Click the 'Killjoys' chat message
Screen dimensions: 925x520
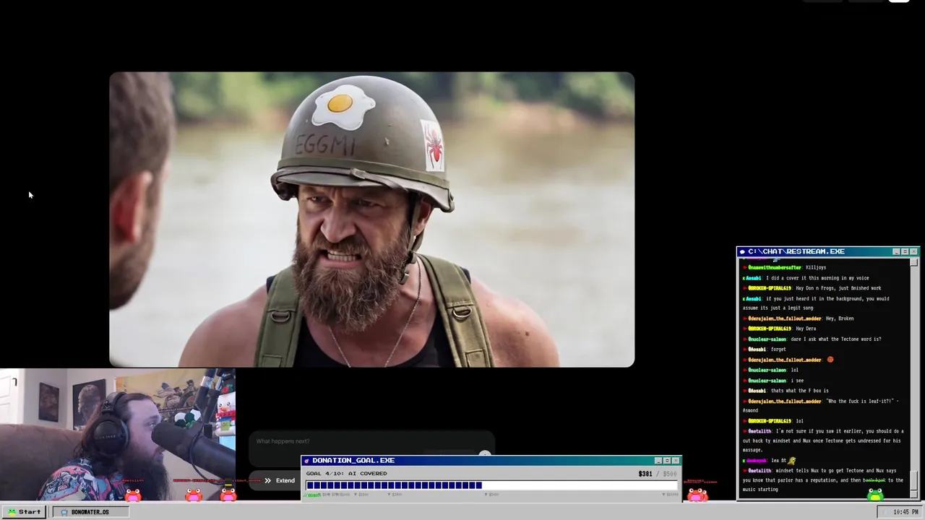[x=816, y=267]
